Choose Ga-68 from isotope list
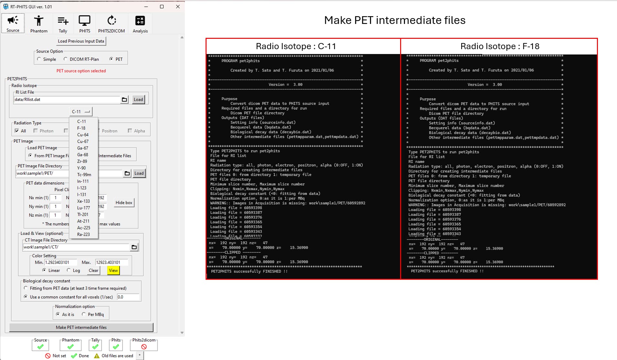This screenshot has width=617, height=360. tap(84, 155)
